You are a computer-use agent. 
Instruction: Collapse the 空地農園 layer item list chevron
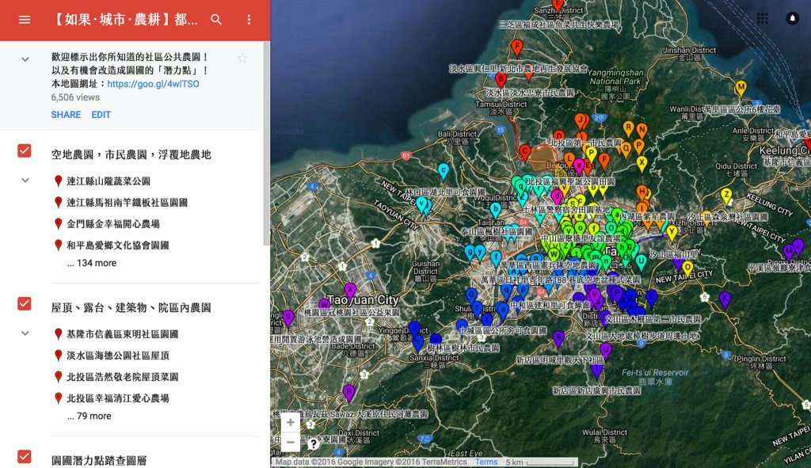click(x=25, y=181)
